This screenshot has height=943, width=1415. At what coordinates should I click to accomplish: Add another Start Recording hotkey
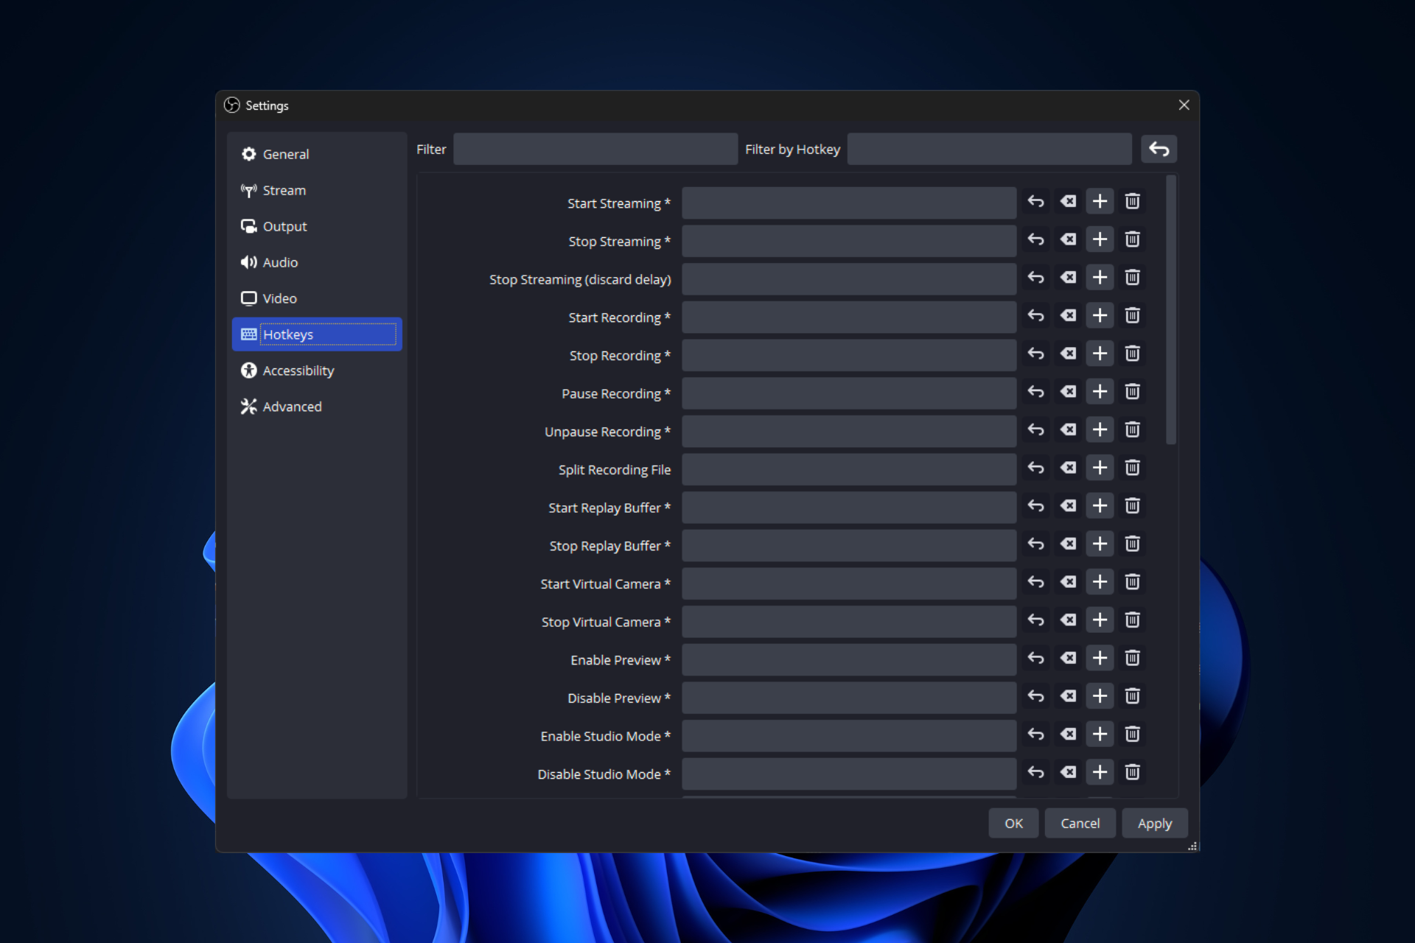[x=1100, y=315]
